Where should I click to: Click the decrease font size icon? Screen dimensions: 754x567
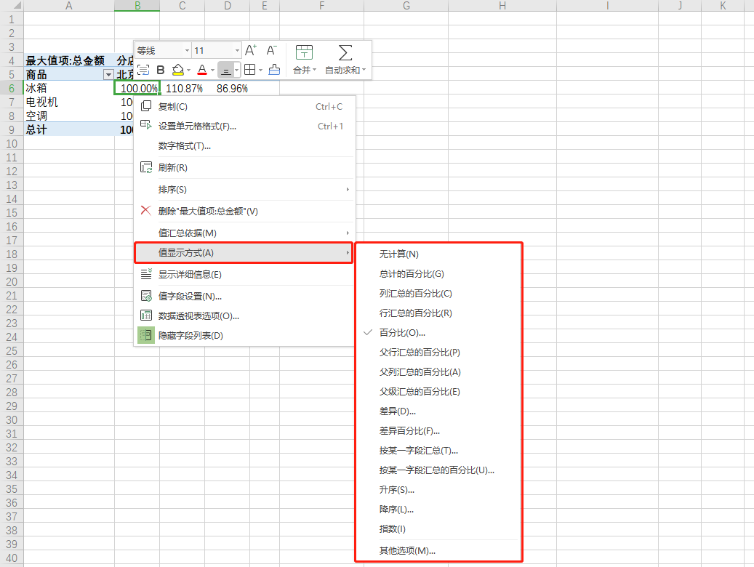[271, 50]
